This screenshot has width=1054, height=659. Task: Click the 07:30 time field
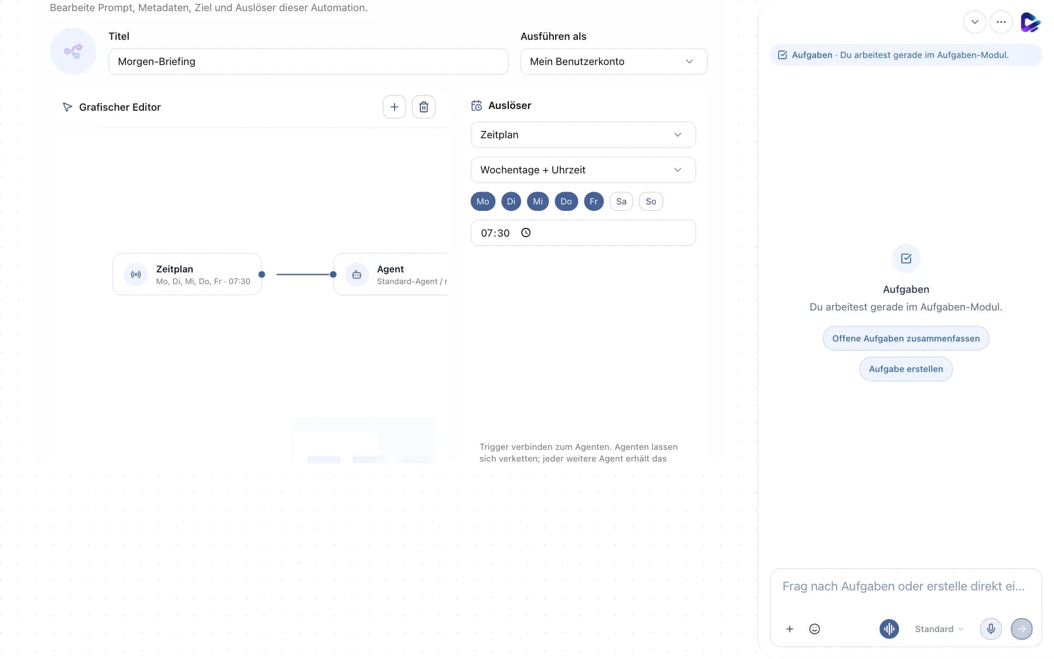pos(583,233)
